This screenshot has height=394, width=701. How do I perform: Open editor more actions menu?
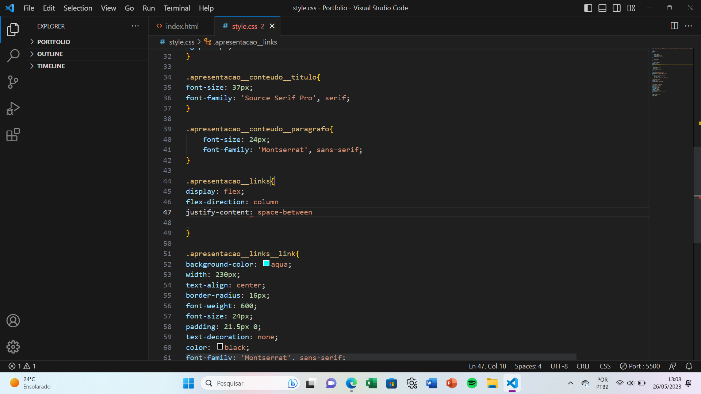pyautogui.click(x=689, y=26)
